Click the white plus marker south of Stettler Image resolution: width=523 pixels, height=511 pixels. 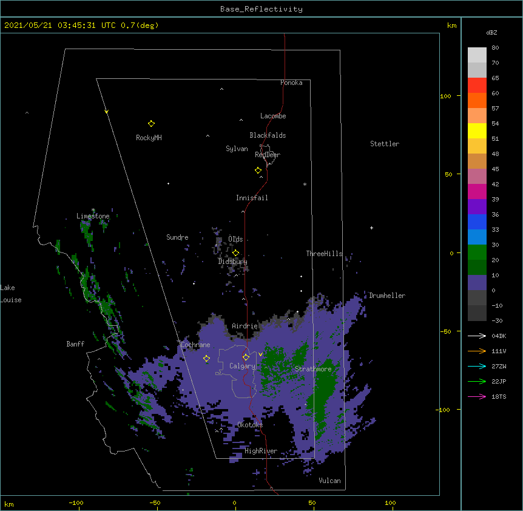(x=371, y=228)
